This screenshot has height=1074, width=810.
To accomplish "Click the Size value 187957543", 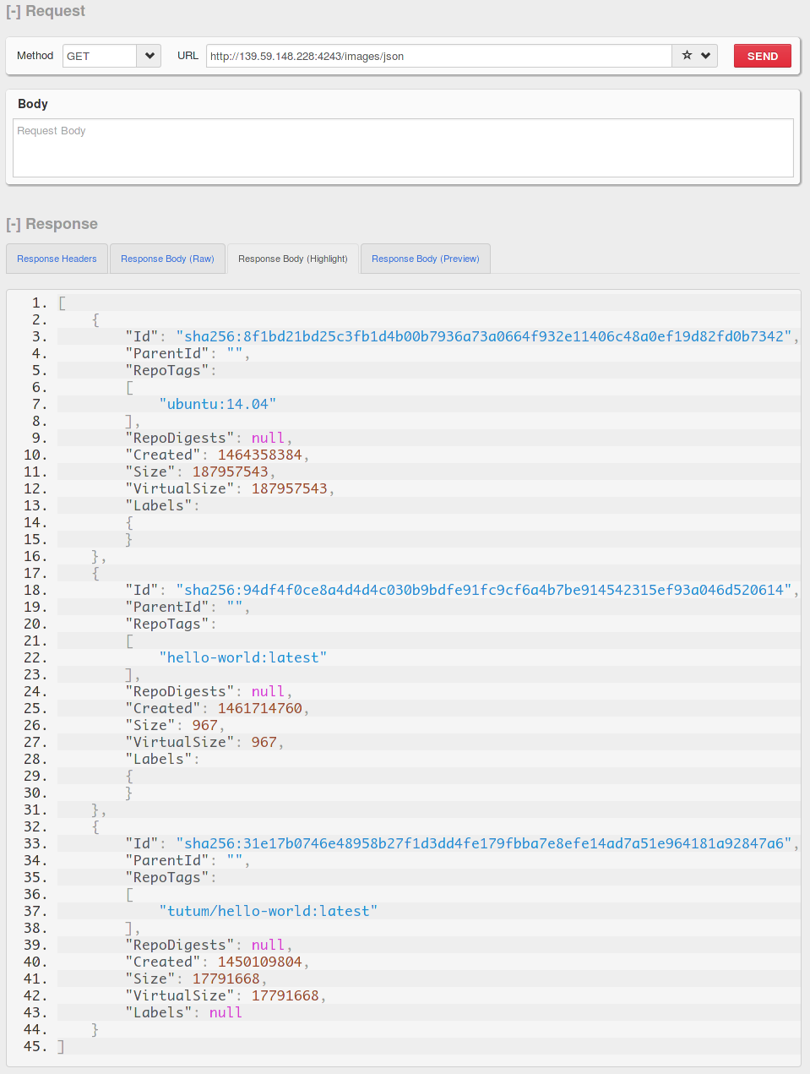I will point(231,472).
